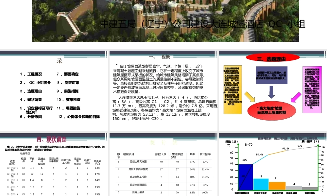Open the 四、现状调查 slide thumbnail
Screen dimensions: 327x196
coord(54,165)
